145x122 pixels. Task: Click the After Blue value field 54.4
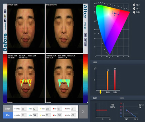click(x=35, y=115)
